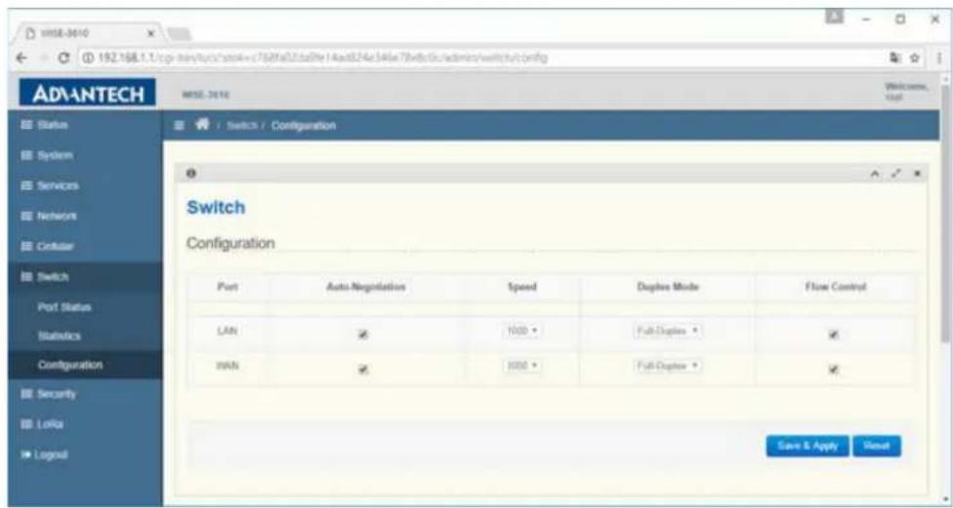The height and width of the screenshot is (508, 953).
Task: Click the Flow Control column header
Action: click(x=834, y=286)
